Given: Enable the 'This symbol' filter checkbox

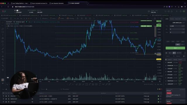Looking at the screenshot, I should (x=61, y=89).
